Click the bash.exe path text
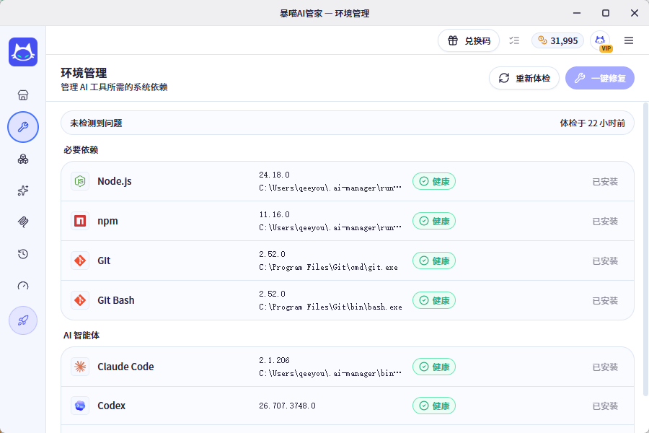This screenshot has height=433, width=649. (x=331, y=307)
